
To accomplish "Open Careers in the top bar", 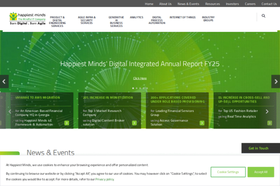I will click(x=250, y=4).
